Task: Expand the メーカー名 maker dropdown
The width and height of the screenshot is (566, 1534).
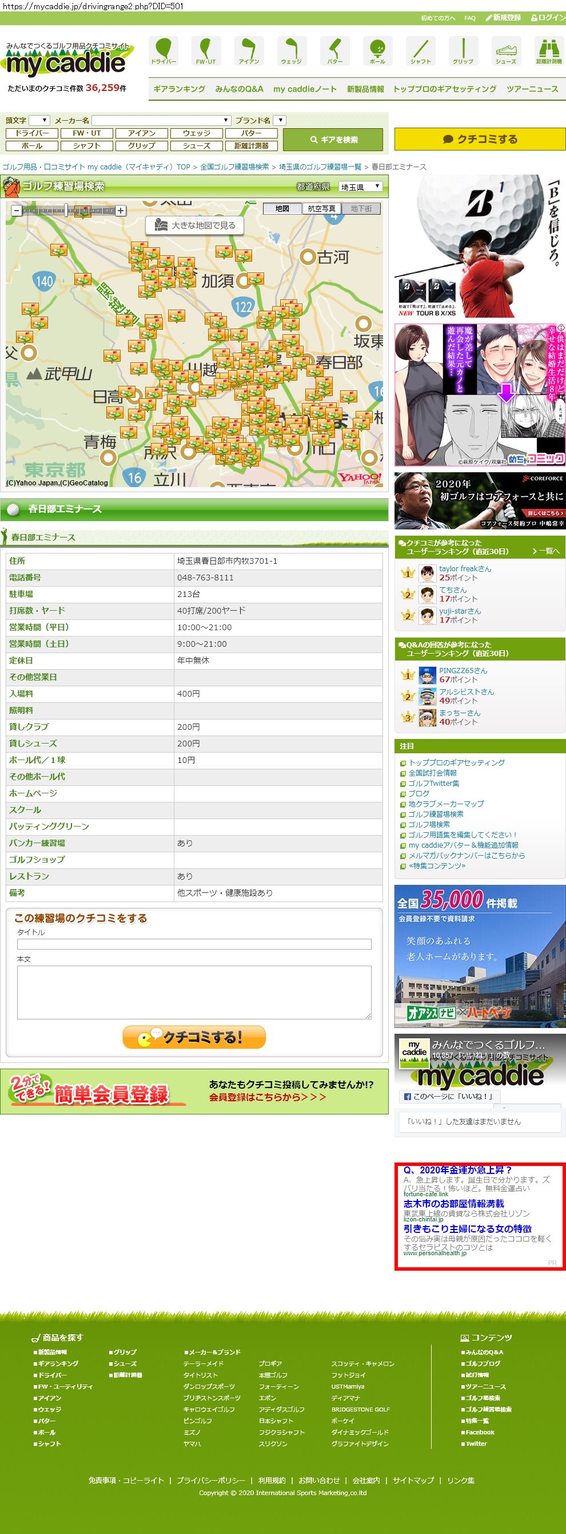Action: (x=161, y=120)
